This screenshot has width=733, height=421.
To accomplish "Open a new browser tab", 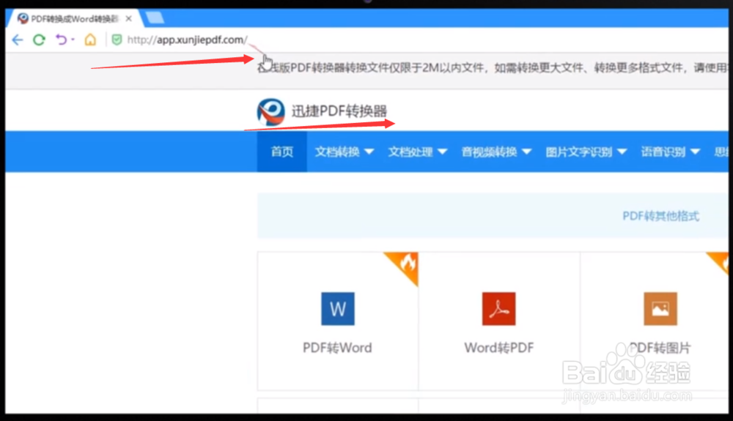I will 154,18.
